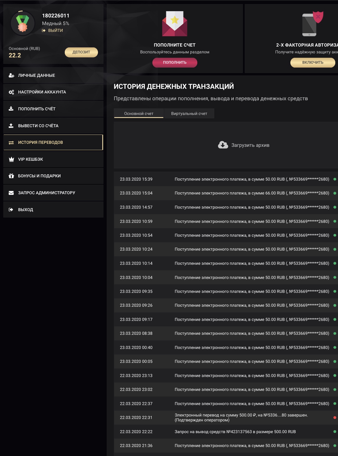
Task: Click transaction row dated 22.03.2020 23:02
Action: (x=226, y=390)
